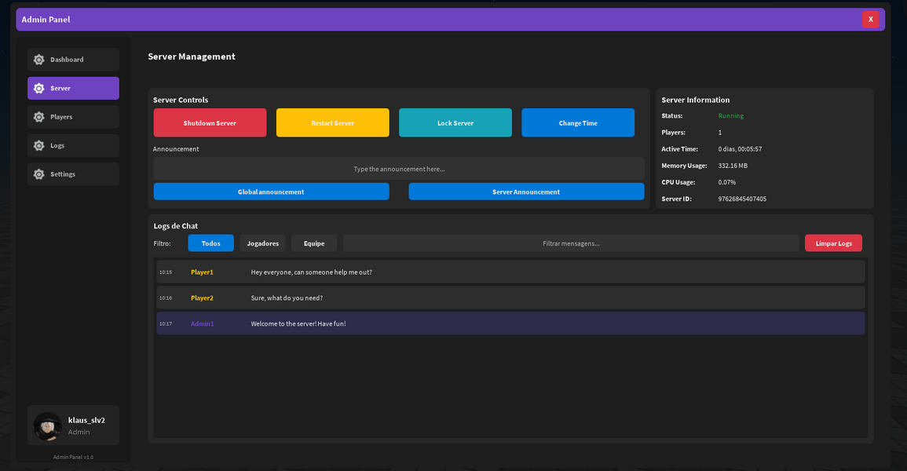
Task: Activate the Equipe chat filter
Action: click(314, 243)
